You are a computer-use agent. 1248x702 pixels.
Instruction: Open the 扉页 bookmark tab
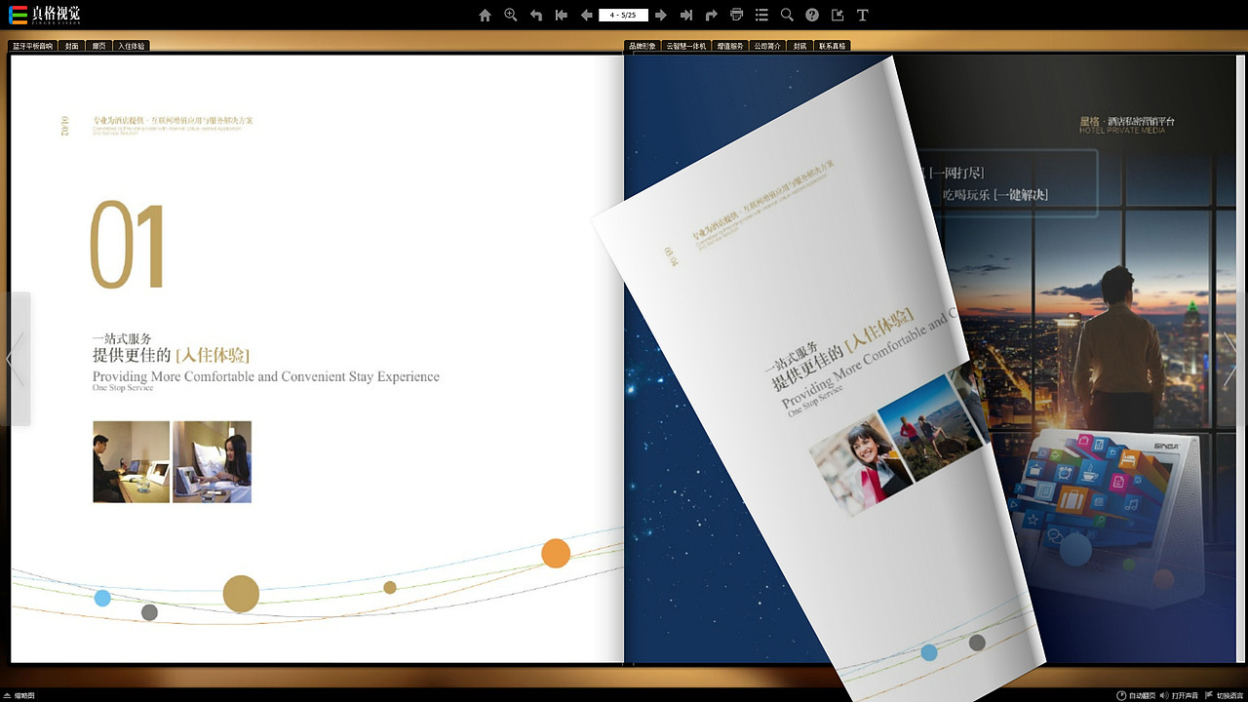98,46
